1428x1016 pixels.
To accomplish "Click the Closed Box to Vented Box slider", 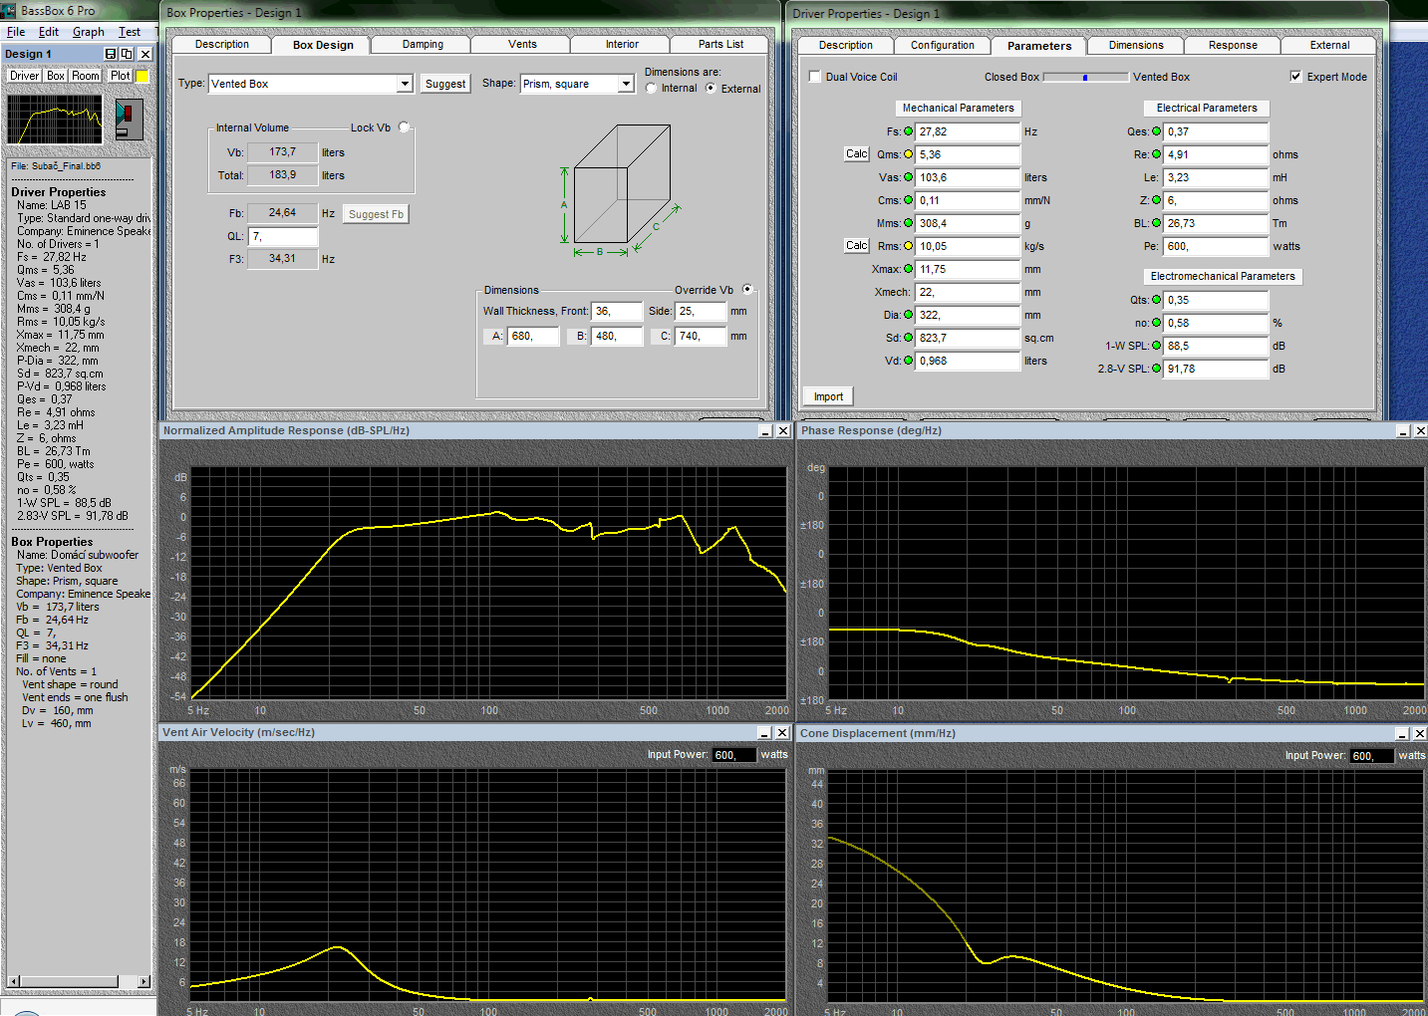I will pos(1085,77).
